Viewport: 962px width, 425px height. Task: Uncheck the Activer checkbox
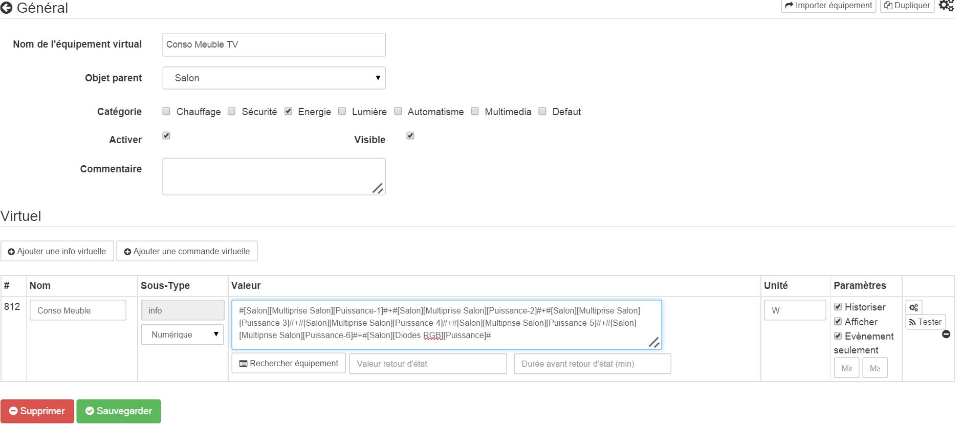click(166, 136)
